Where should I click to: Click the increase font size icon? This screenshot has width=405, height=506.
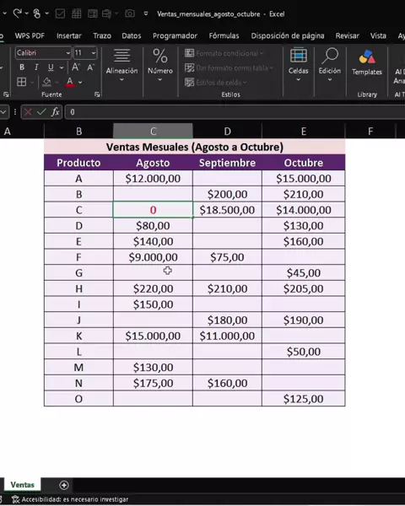(x=76, y=67)
